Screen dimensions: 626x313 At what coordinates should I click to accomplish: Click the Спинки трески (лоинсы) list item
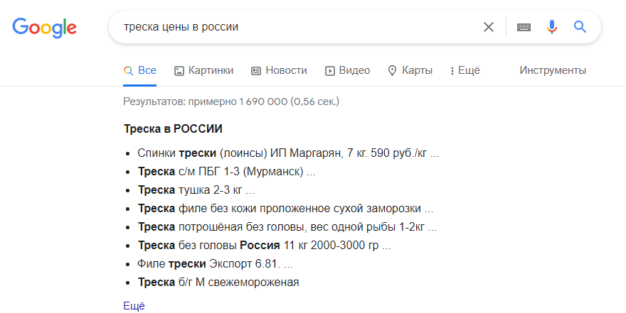click(x=288, y=153)
